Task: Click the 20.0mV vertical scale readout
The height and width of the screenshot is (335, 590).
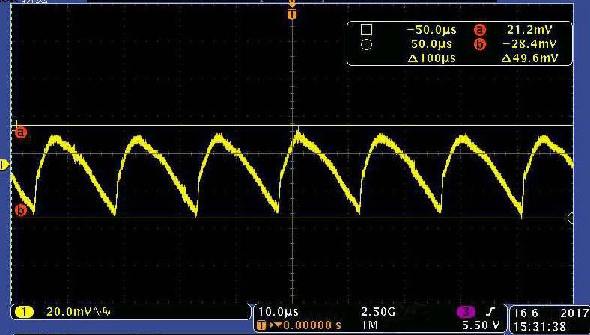Action: click(x=69, y=312)
